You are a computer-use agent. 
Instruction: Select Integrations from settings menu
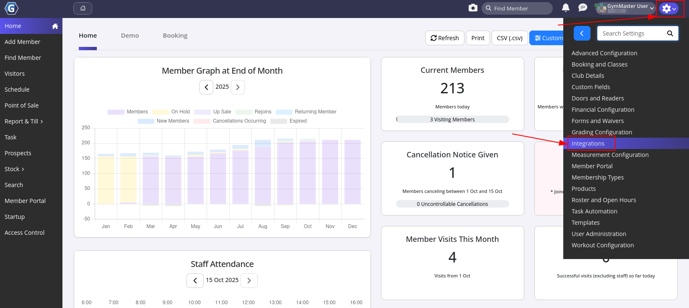[x=588, y=144]
